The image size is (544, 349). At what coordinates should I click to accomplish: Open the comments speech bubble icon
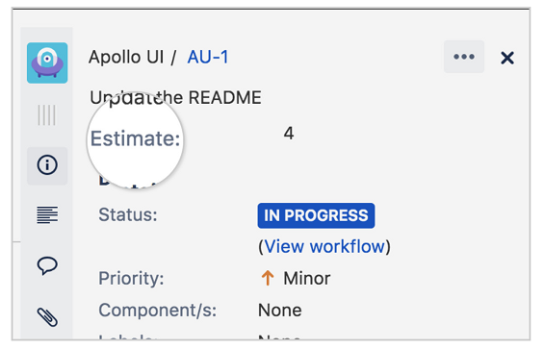[x=47, y=265]
